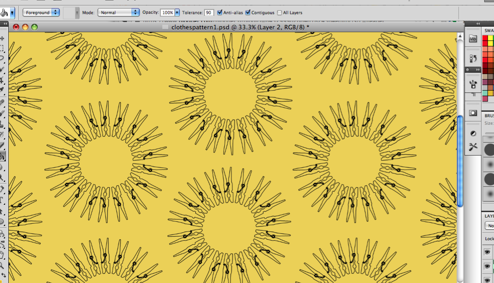Image resolution: width=494 pixels, height=283 pixels.
Task: Select the 3D Rotate tool
Action: (x=2, y=234)
